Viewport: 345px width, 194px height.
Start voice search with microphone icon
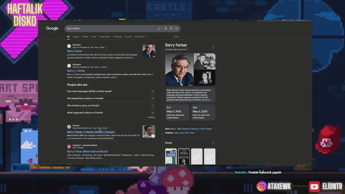tap(165, 29)
